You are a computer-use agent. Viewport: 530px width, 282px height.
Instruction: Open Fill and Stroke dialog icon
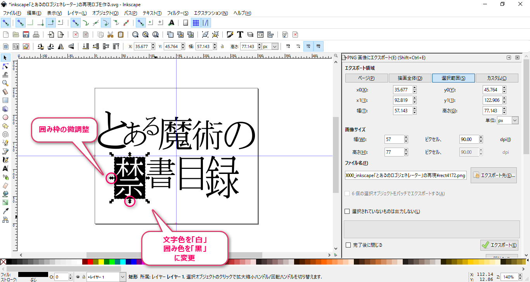pos(230,34)
